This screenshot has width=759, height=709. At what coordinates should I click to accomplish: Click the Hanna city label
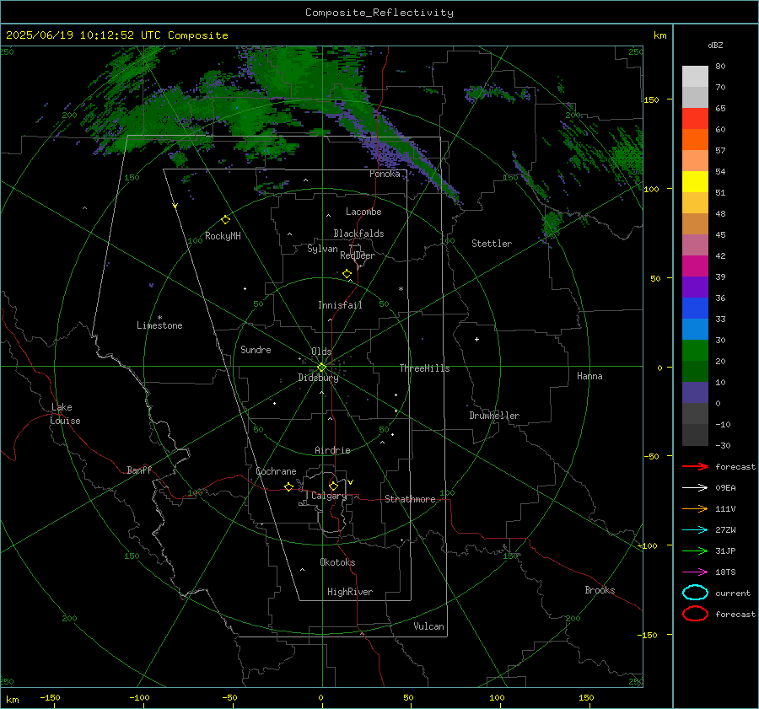589,376
